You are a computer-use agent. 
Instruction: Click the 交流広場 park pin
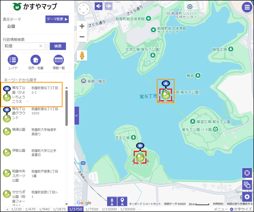(153, 55)
